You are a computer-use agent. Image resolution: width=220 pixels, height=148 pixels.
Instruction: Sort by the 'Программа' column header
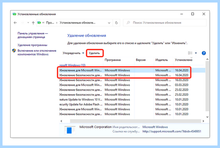113,60
